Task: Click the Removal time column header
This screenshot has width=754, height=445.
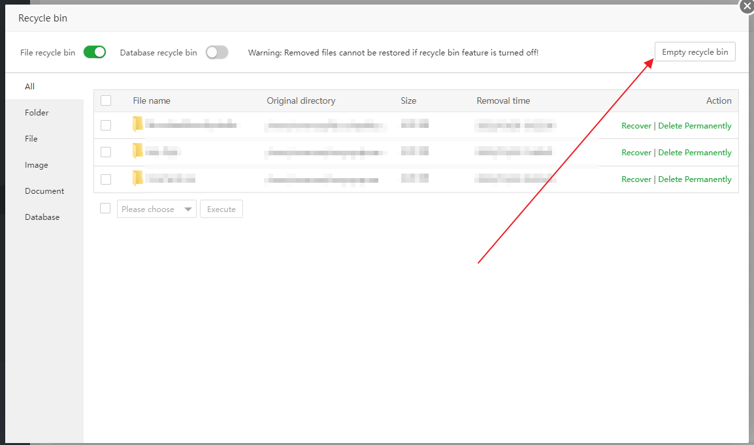Action: [503, 100]
